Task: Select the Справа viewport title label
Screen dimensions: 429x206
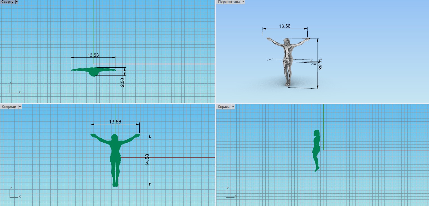Action: pos(224,107)
